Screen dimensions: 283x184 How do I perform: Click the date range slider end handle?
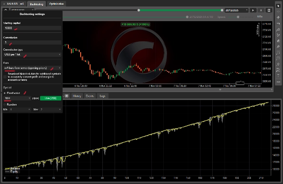tap(222, 10)
